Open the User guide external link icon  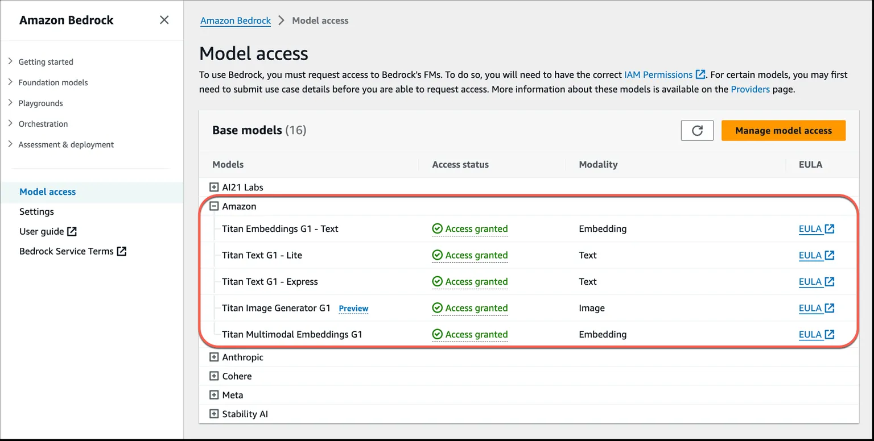[73, 231]
